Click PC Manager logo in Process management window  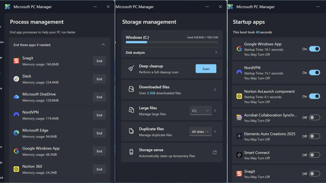pyautogui.click(x=7, y=7)
